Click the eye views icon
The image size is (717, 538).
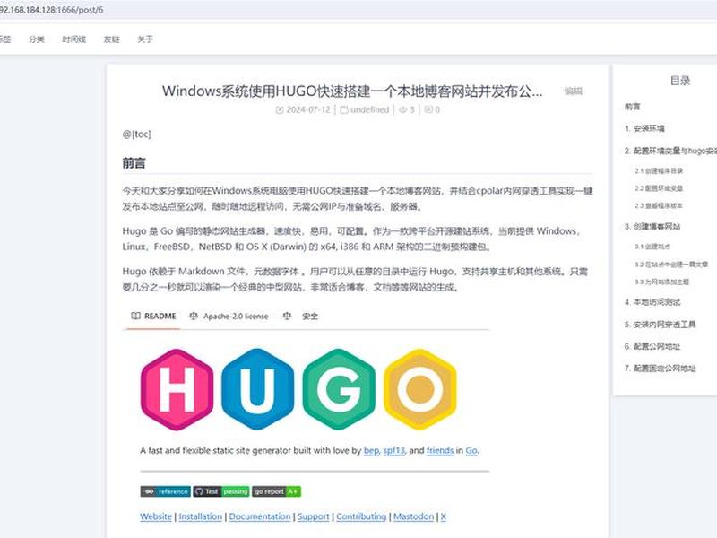(402, 109)
